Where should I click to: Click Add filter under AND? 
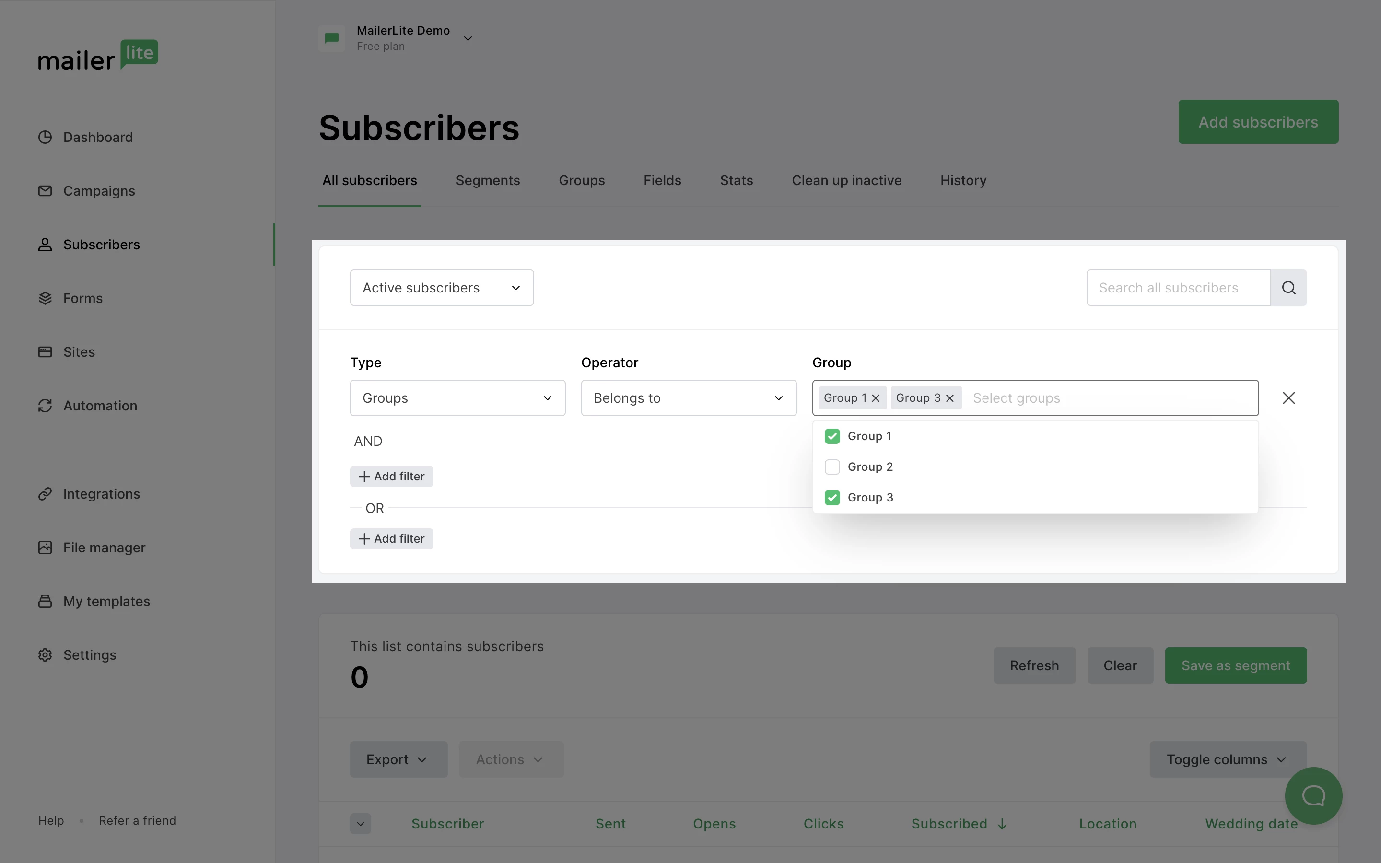pyautogui.click(x=391, y=477)
